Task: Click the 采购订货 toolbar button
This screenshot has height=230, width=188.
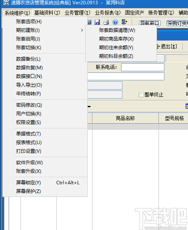Action: [177, 23]
